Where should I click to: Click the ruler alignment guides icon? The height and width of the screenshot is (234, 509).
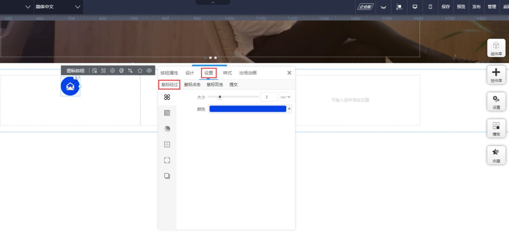(399, 7)
